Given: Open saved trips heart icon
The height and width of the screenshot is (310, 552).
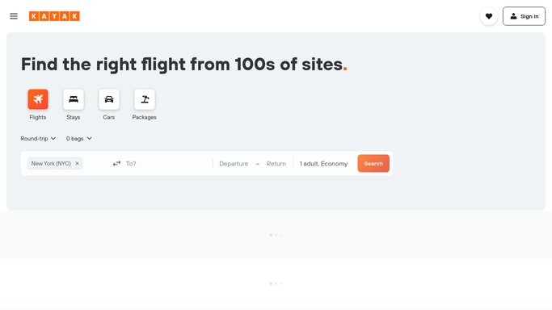Looking at the screenshot, I should pos(489,16).
